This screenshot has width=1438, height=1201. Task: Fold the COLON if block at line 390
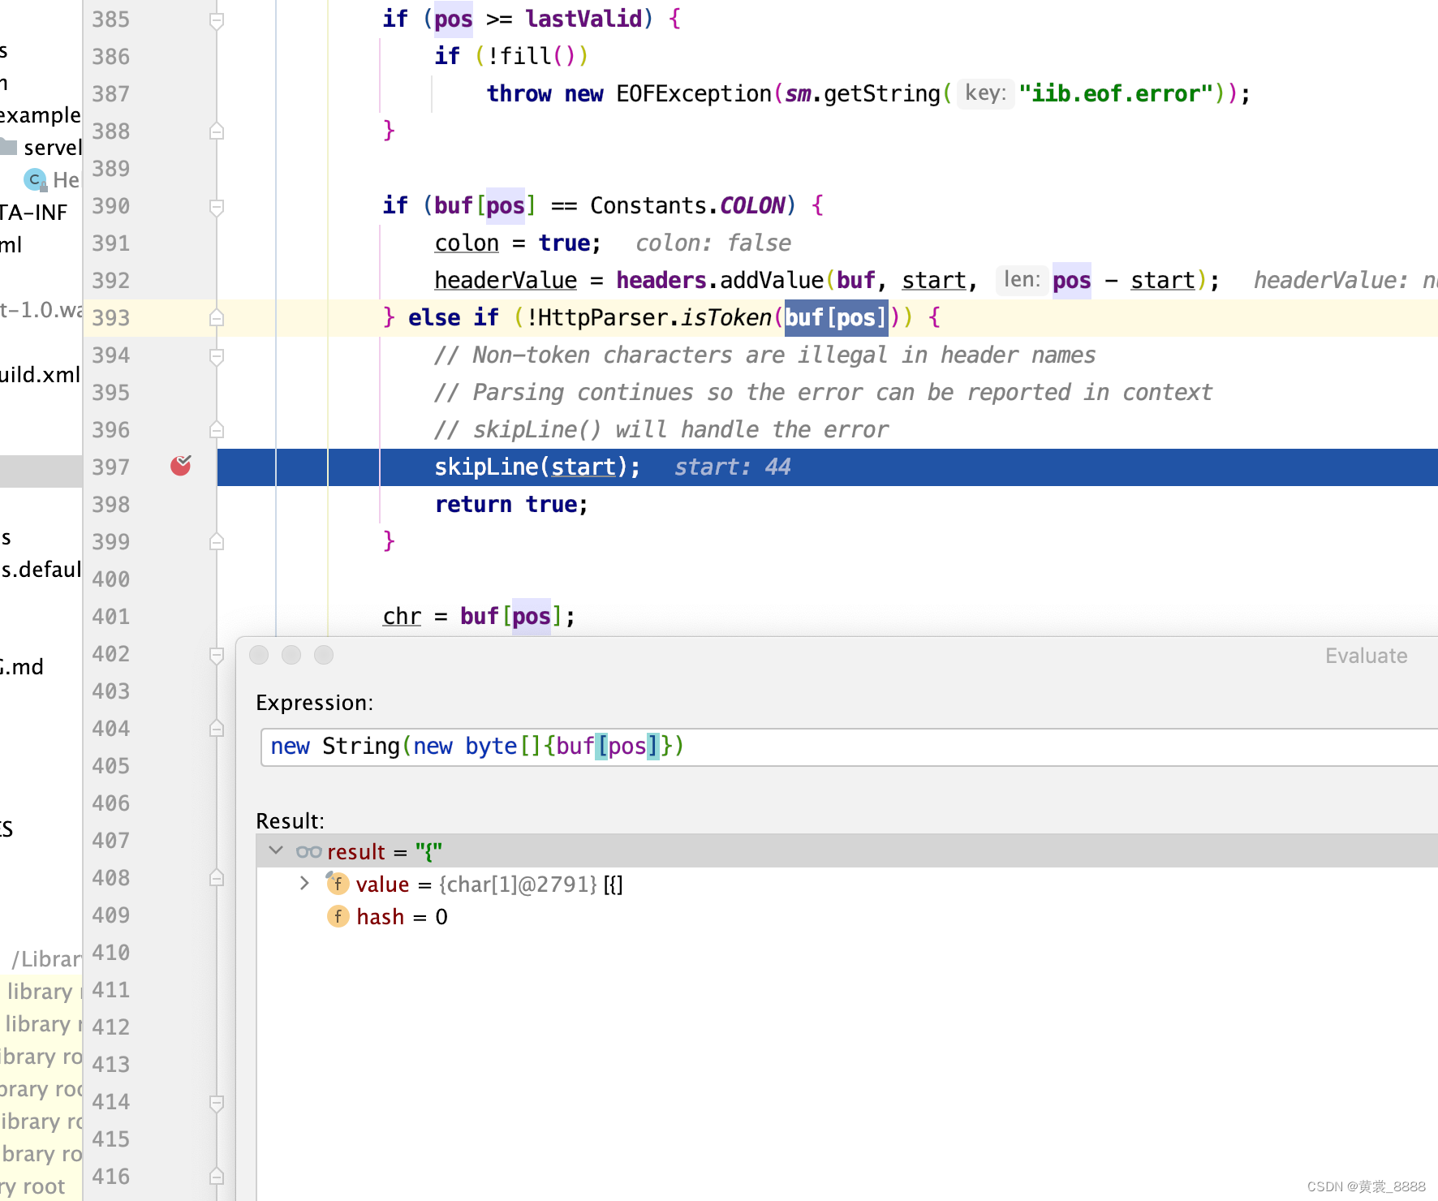[x=217, y=207]
